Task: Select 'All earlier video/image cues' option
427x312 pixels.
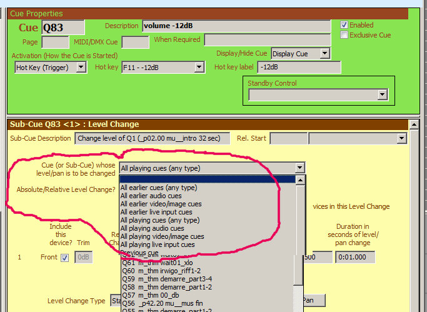Action: [161, 204]
